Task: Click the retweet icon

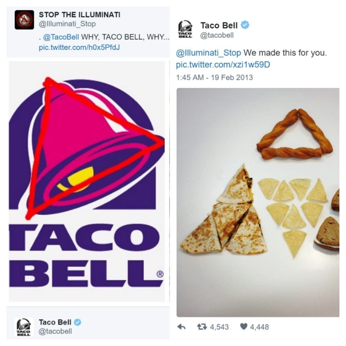Action: point(202,327)
